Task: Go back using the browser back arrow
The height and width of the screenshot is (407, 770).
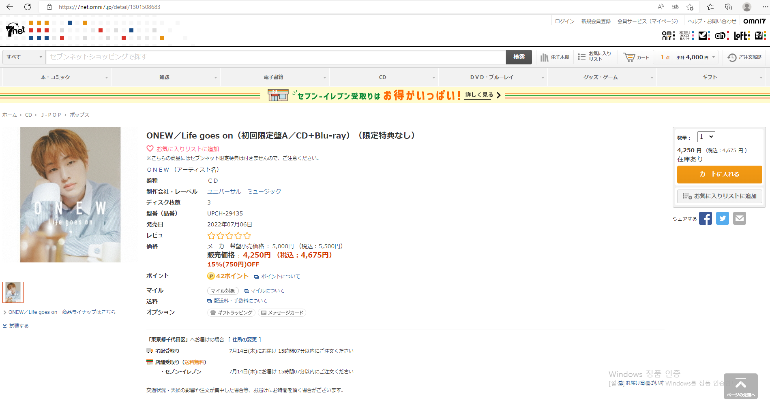Action: (10, 7)
